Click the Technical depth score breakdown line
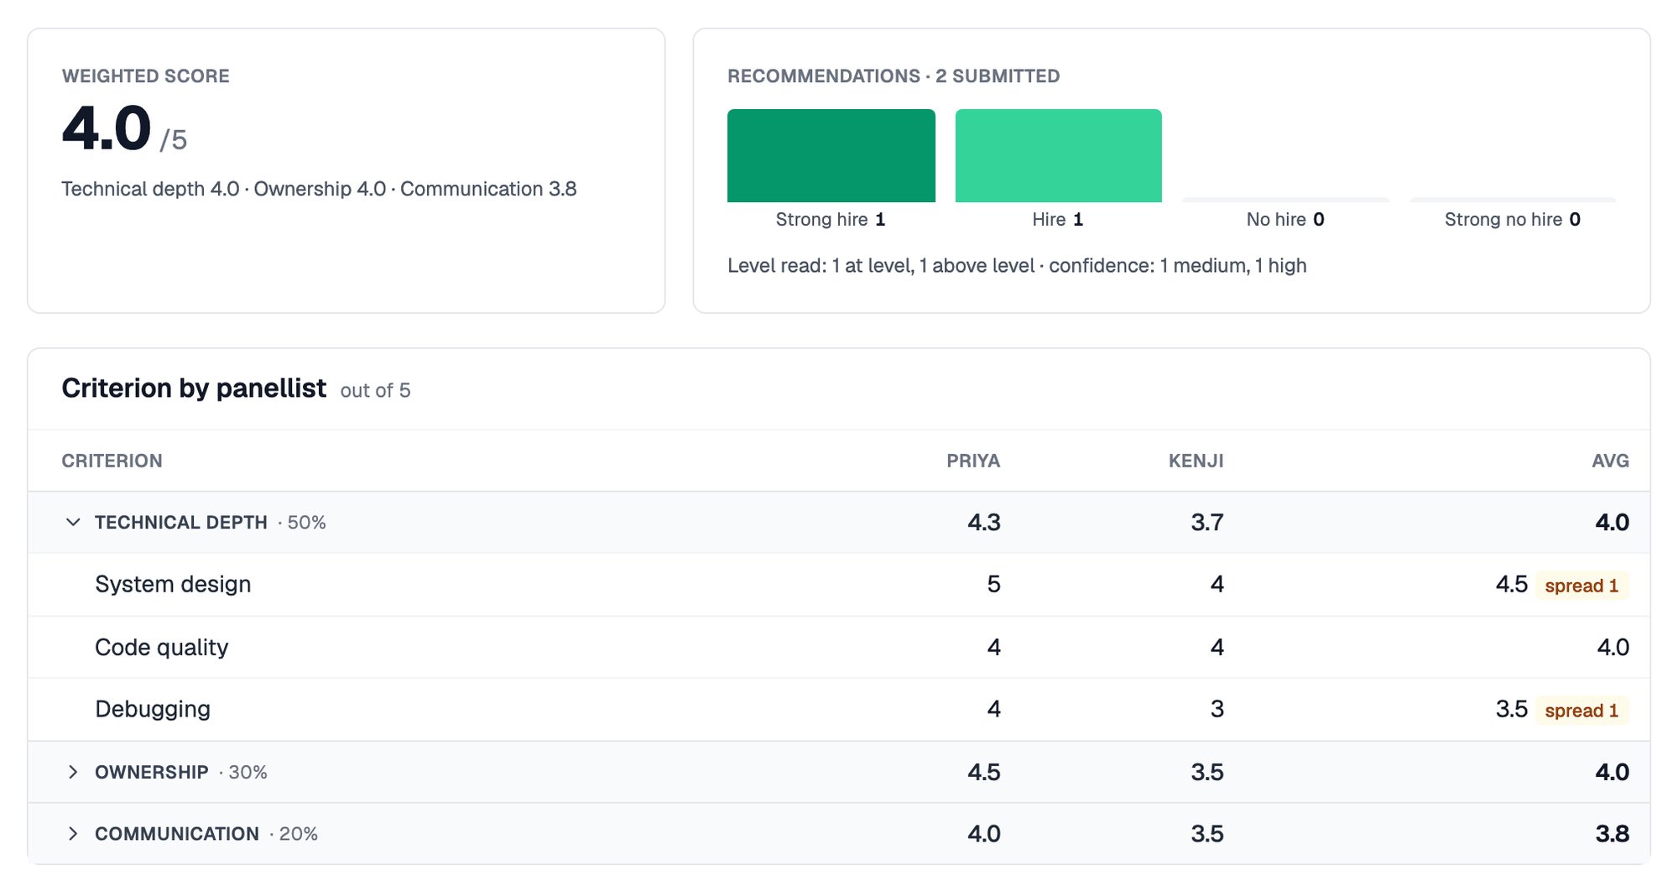 click(319, 189)
